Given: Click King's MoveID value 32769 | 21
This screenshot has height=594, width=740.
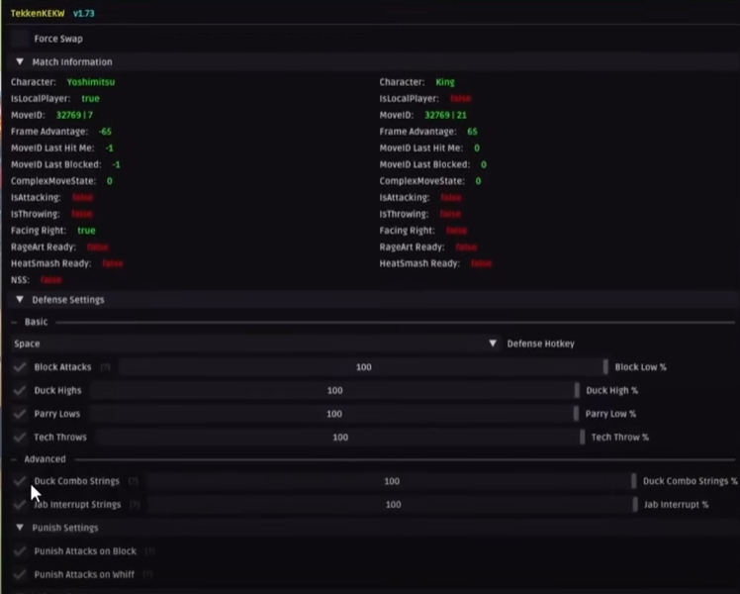Looking at the screenshot, I should click(445, 115).
